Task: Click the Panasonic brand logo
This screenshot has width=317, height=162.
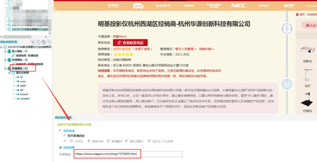Action: tap(214, 6)
